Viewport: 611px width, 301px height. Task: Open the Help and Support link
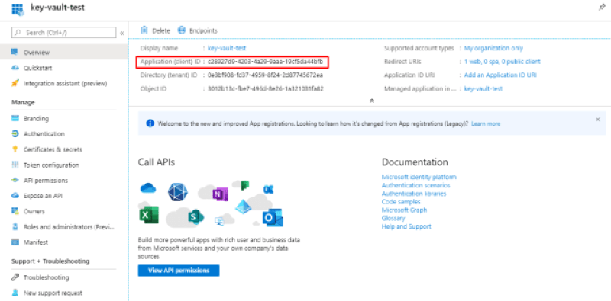pyautogui.click(x=406, y=226)
